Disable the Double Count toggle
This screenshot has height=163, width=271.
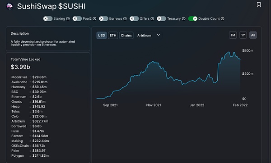pyautogui.click(x=193, y=18)
